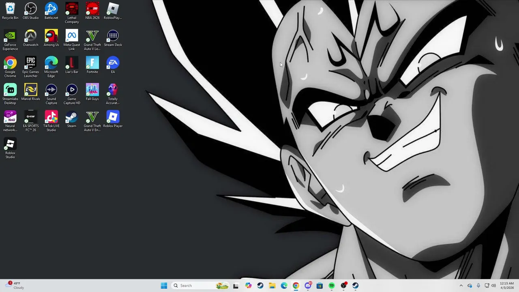
Task: Select the EA SPORTS FC 26 desktop shortcut
Action: 31,121
